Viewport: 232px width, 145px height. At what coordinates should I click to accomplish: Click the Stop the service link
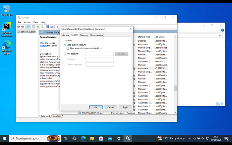click(x=42, y=43)
